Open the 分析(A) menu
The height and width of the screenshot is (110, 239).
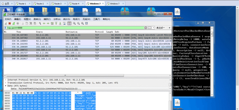(57, 19)
